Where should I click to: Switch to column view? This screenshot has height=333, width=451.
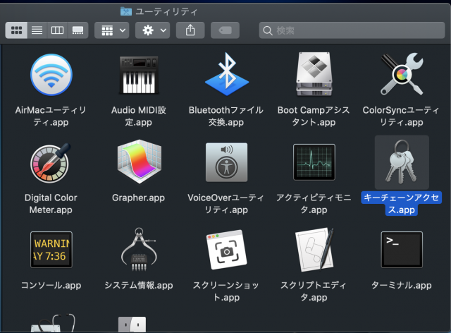pos(57,30)
